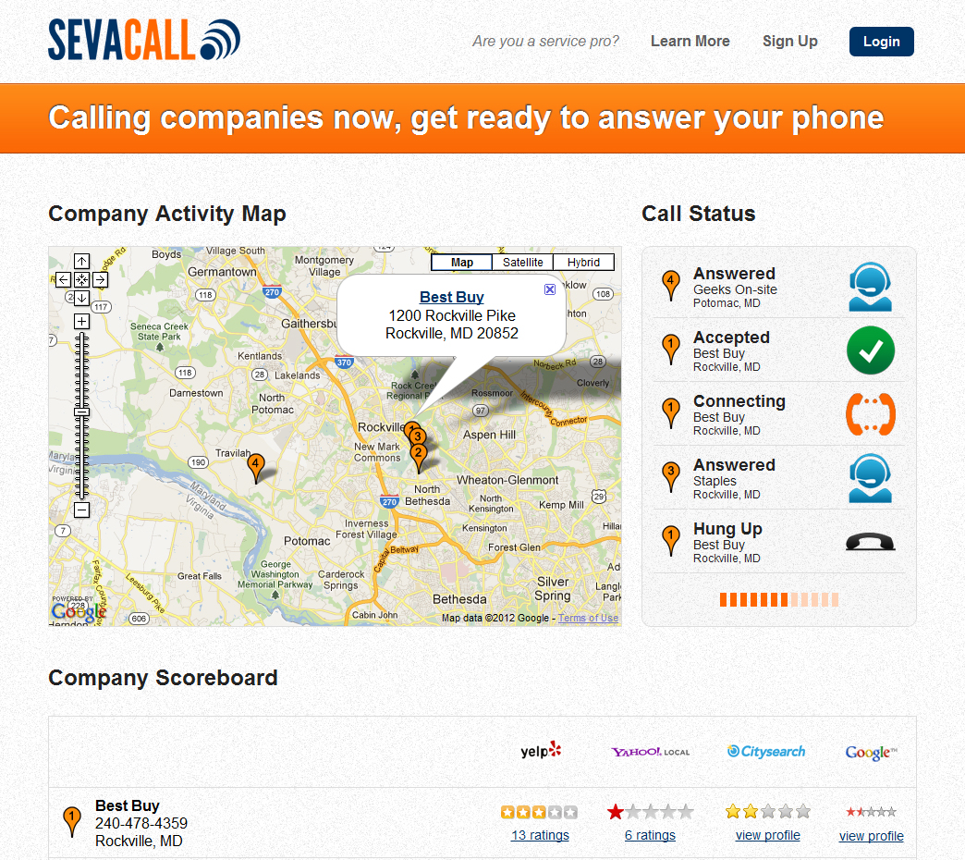This screenshot has width=965, height=860.
Task: Click the pan-up arrow on the map
Action: (81, 261)
